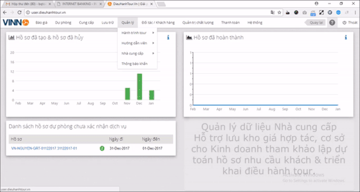Screen dimensions: 360x192
Task: Click the info icon on the created files chart
Action: 168,38
